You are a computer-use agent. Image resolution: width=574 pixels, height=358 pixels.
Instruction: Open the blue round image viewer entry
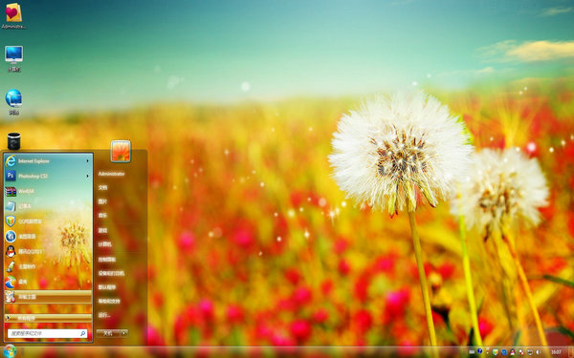coord(48,237)
